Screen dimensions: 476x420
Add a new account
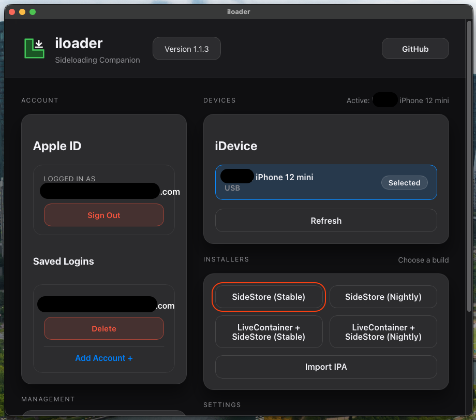(104, 358)
